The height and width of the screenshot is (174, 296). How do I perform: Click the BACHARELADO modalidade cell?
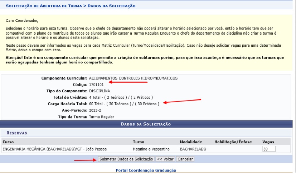pos(193,149)
